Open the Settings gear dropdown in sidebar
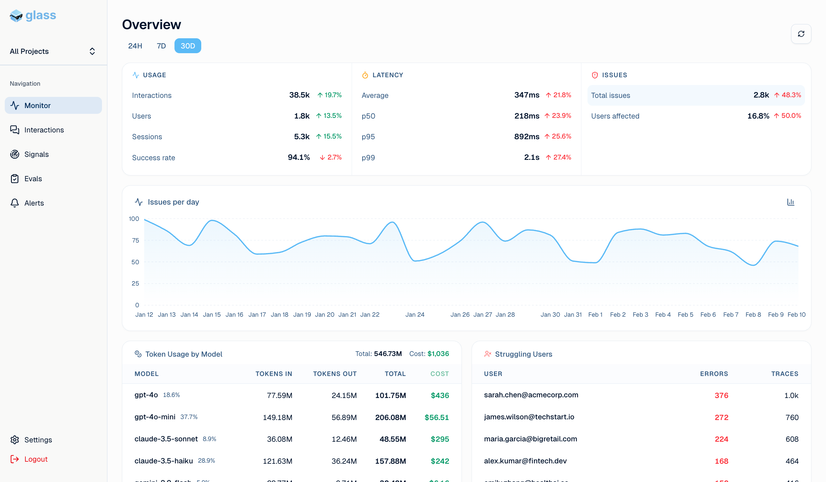The width and height of the screenshot is (826, 482). click(15, 439)
